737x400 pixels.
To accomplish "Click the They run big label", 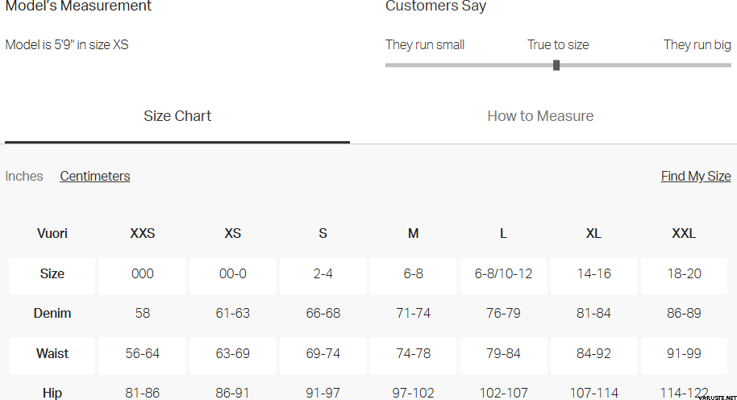I will coord(697,44).
